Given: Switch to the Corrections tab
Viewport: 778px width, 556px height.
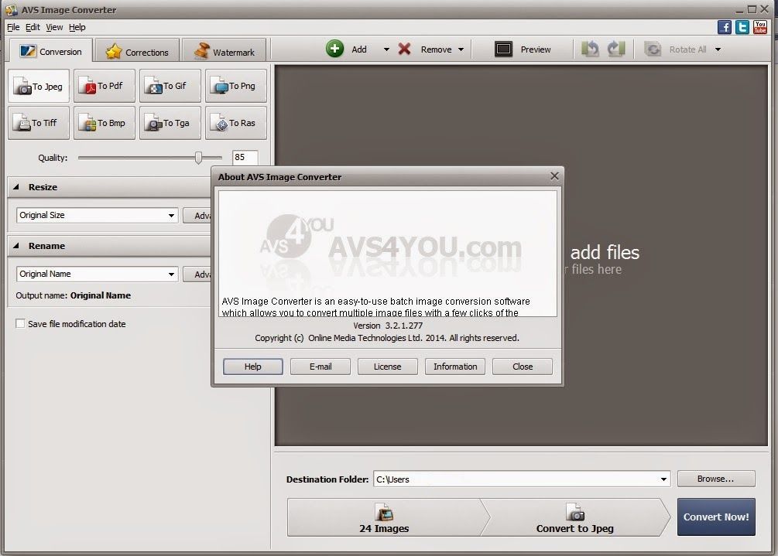Looking at the screenshot, I should [x=137, y=52].
